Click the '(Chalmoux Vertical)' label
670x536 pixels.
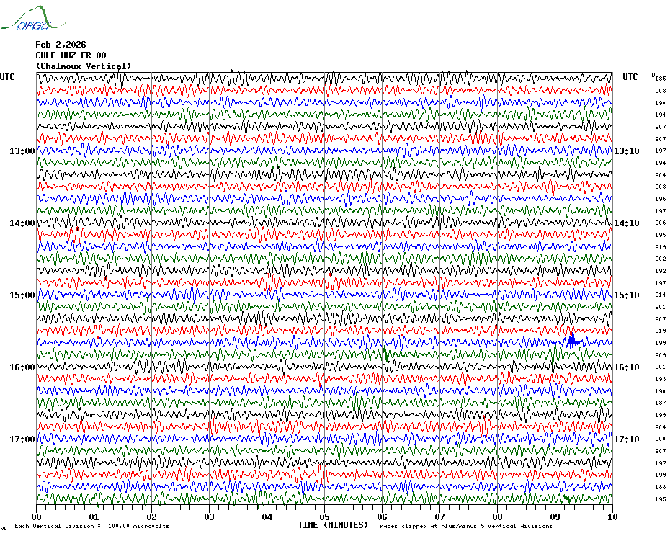tap(84, 66)
